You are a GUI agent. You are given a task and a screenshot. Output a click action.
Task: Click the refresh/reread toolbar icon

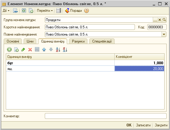24,11
